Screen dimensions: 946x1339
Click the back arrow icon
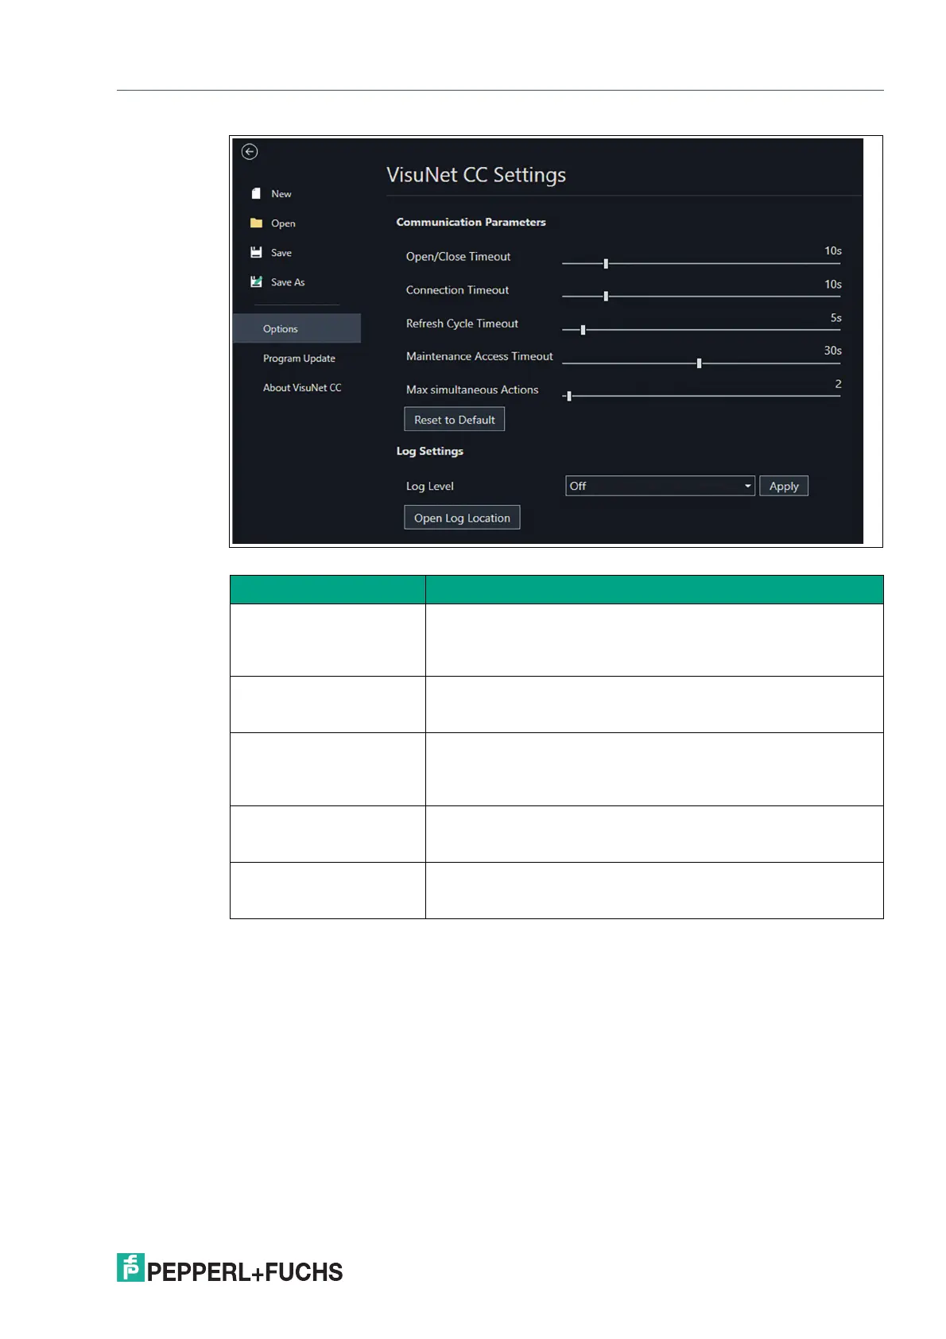pos(250,152)
